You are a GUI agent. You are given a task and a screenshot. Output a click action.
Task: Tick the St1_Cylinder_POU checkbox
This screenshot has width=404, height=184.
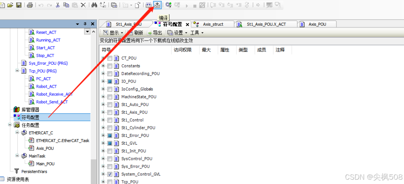click(110, 128)
